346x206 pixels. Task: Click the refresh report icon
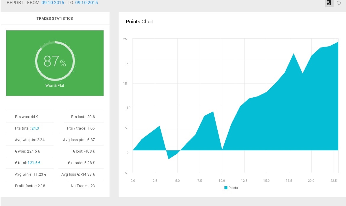[339, 3]
